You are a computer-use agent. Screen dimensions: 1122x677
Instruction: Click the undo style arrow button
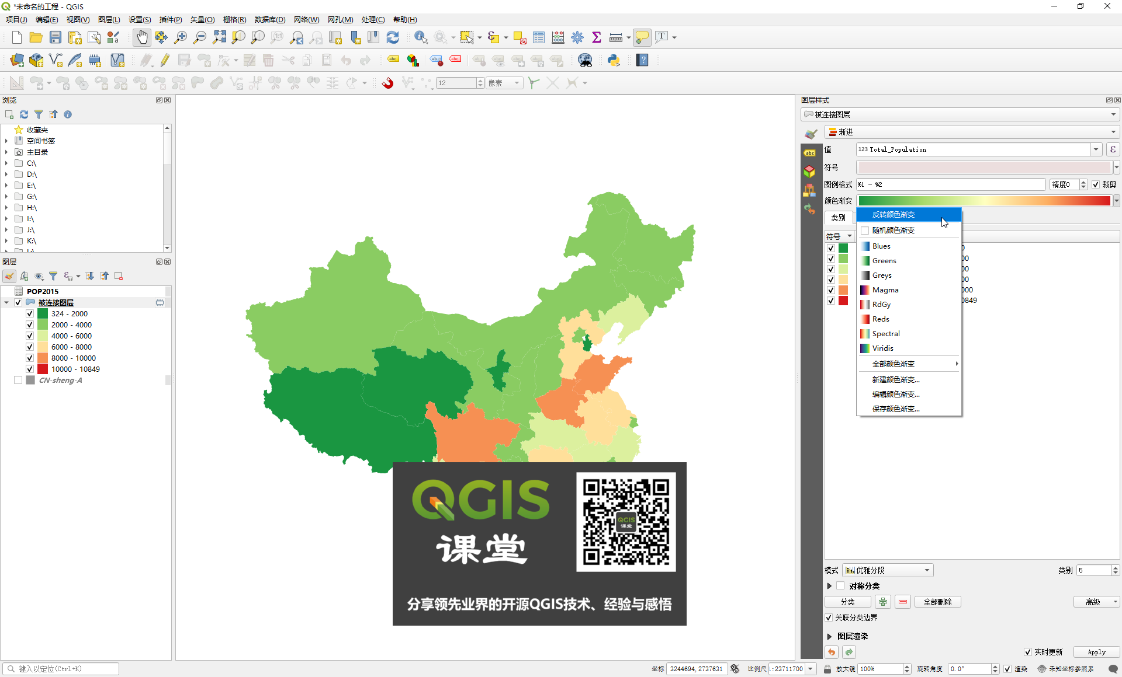(832, 652)
